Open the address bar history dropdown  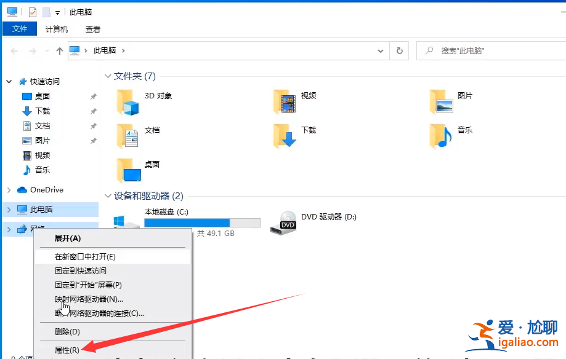(x=380, y=50)
